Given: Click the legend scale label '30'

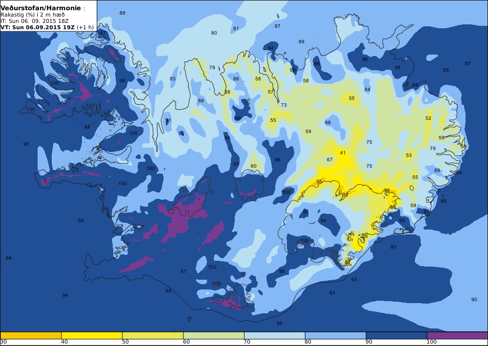Looking at the screenshot, I should [x=4, y=342].
